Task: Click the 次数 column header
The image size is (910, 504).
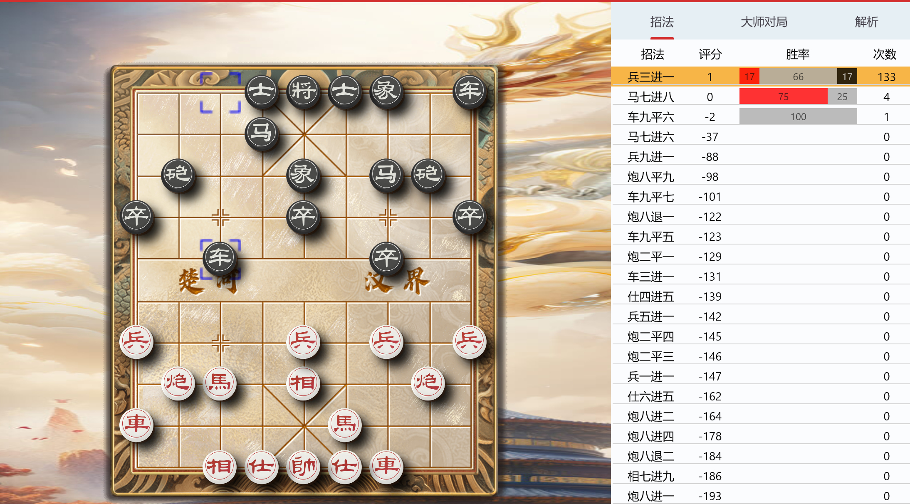Action: (x=885, y=54)
